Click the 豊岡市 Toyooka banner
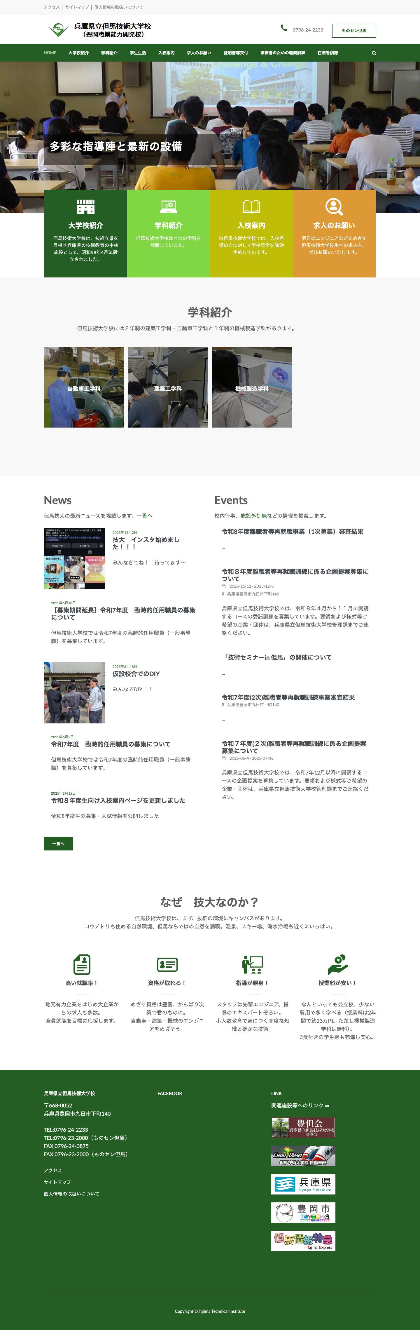The image size is (420, 1330). 304,1213
